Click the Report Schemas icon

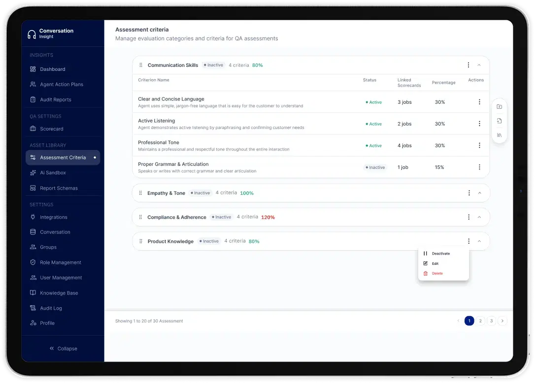(33, 188)
